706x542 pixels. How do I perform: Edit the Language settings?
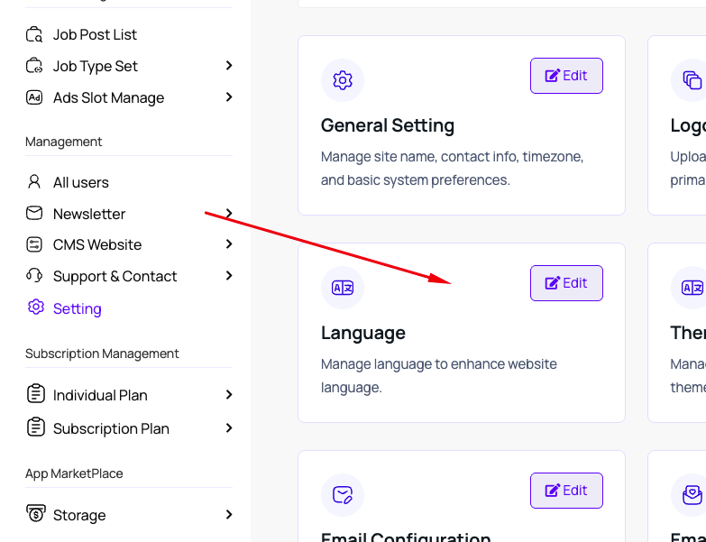(566, 283)
